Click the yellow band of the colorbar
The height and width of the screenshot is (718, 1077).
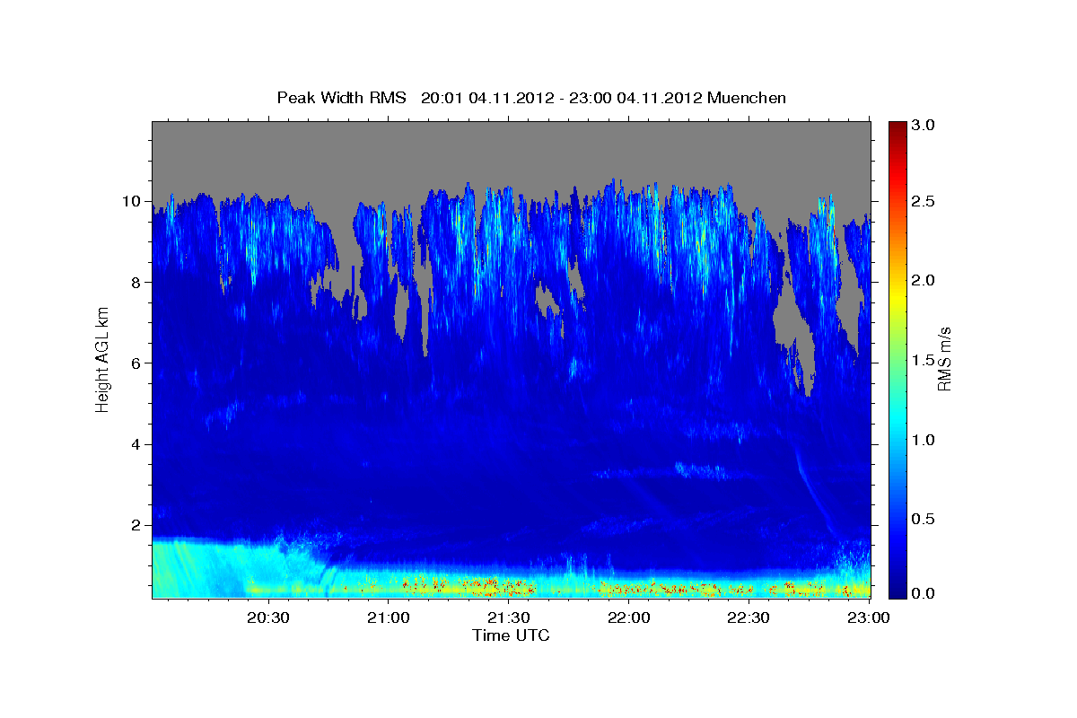point(897,301)
